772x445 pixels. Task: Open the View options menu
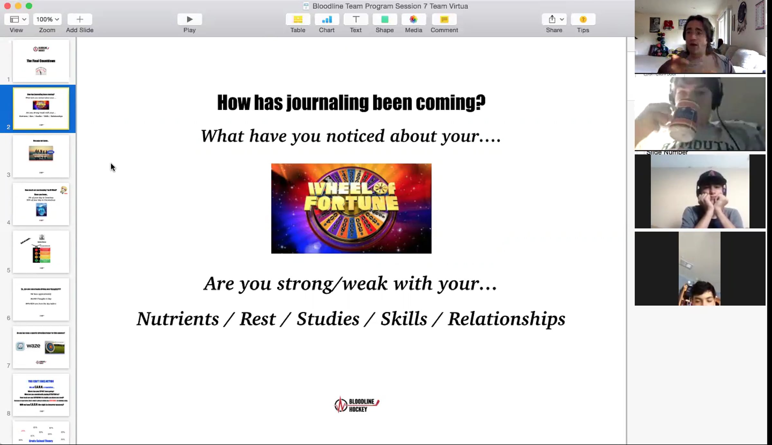click(16, 19)
